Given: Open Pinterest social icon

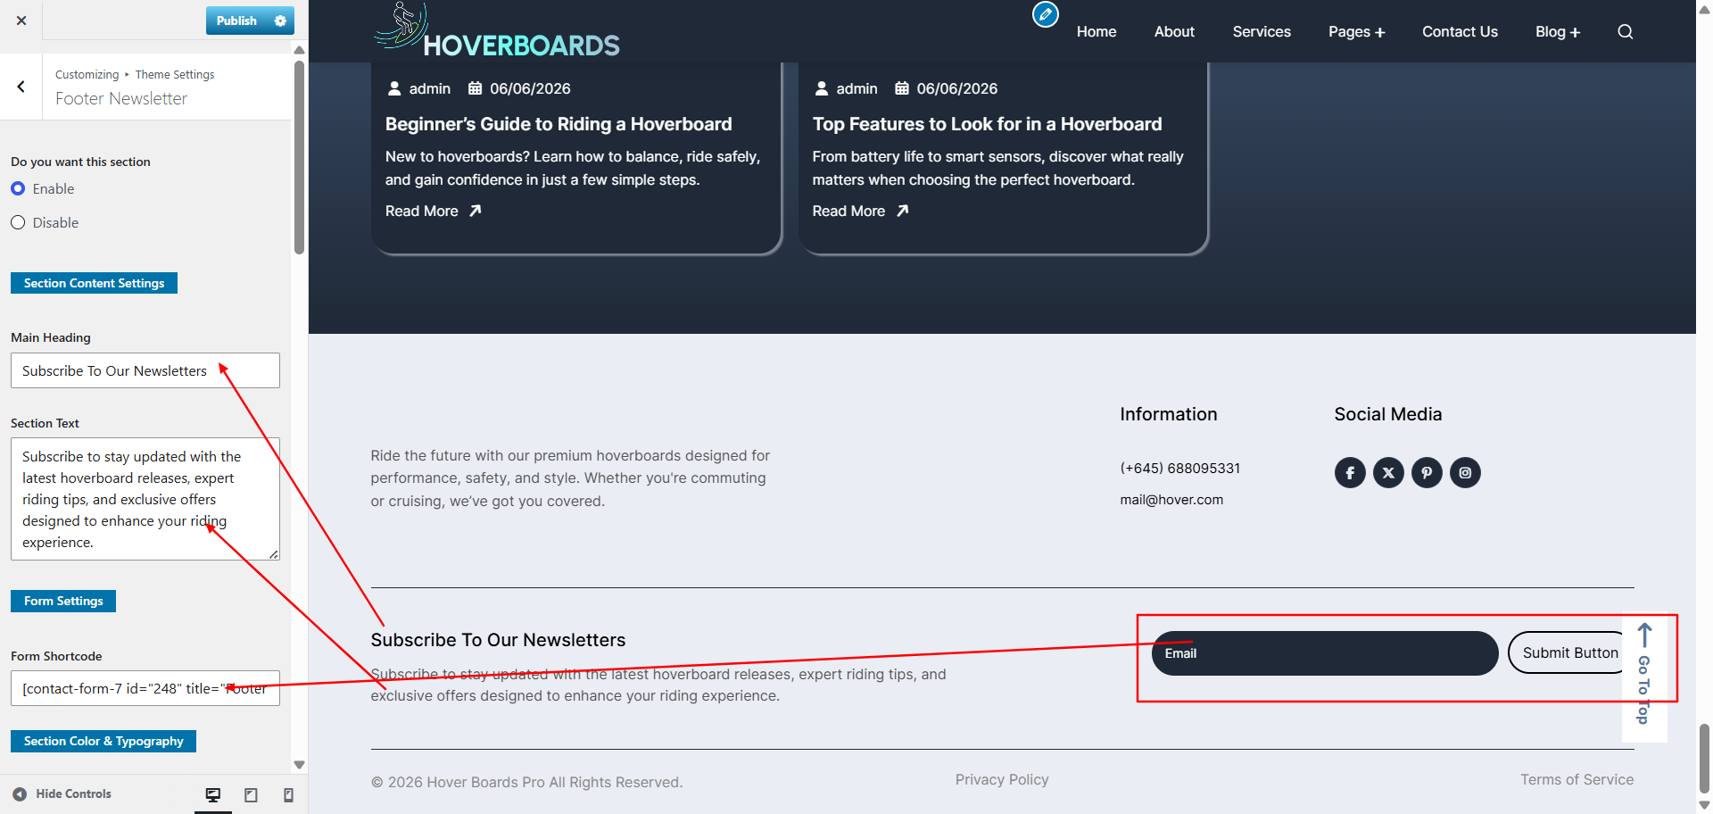Looking at the screenshot, I should (x=1427, y=472).
